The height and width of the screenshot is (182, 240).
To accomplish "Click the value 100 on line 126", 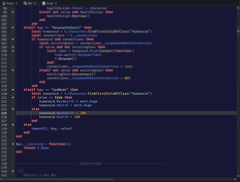I will pyautogui.click(x=77, y=117).
